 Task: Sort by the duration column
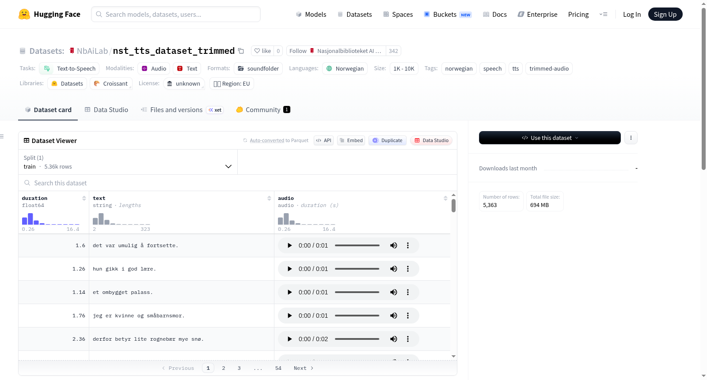[84, 199]
